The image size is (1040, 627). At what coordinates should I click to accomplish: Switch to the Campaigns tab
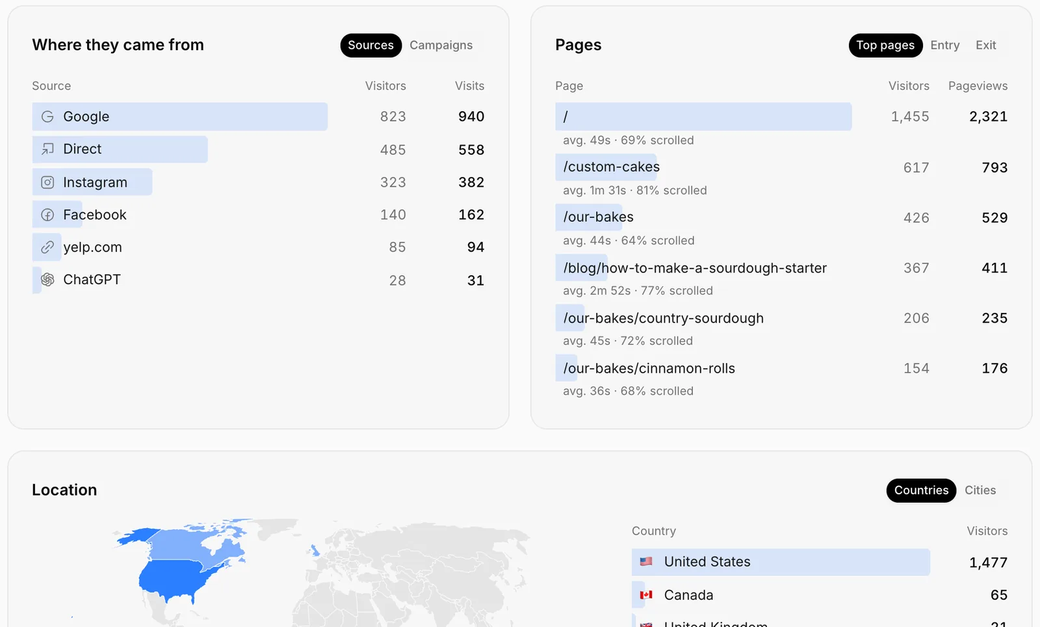pos(441,45)
